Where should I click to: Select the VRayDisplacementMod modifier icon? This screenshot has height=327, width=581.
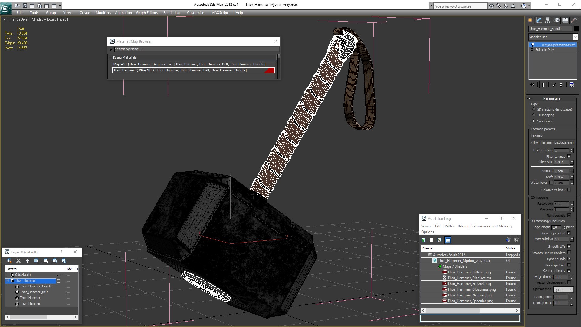[533, 45]
